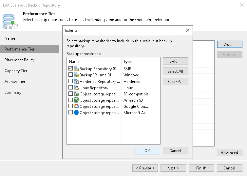Open the Capacity Tier wizard step
The height and width of the screenshot is (176, 247).
coord(16,71)
